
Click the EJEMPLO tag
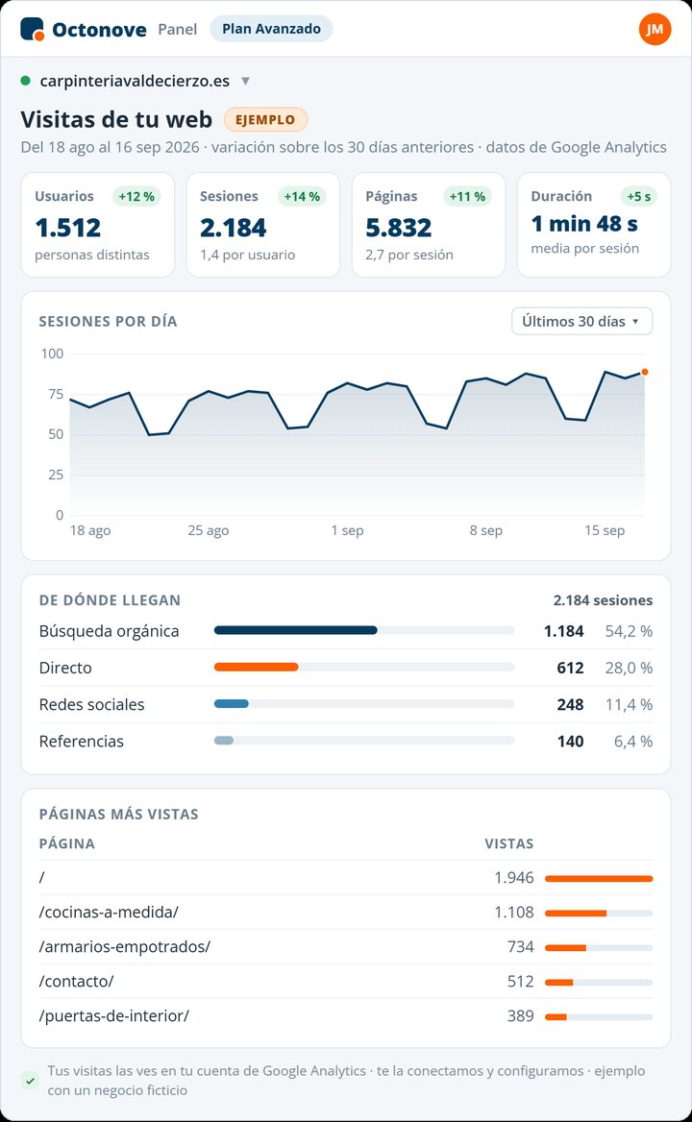coord(265,119)
